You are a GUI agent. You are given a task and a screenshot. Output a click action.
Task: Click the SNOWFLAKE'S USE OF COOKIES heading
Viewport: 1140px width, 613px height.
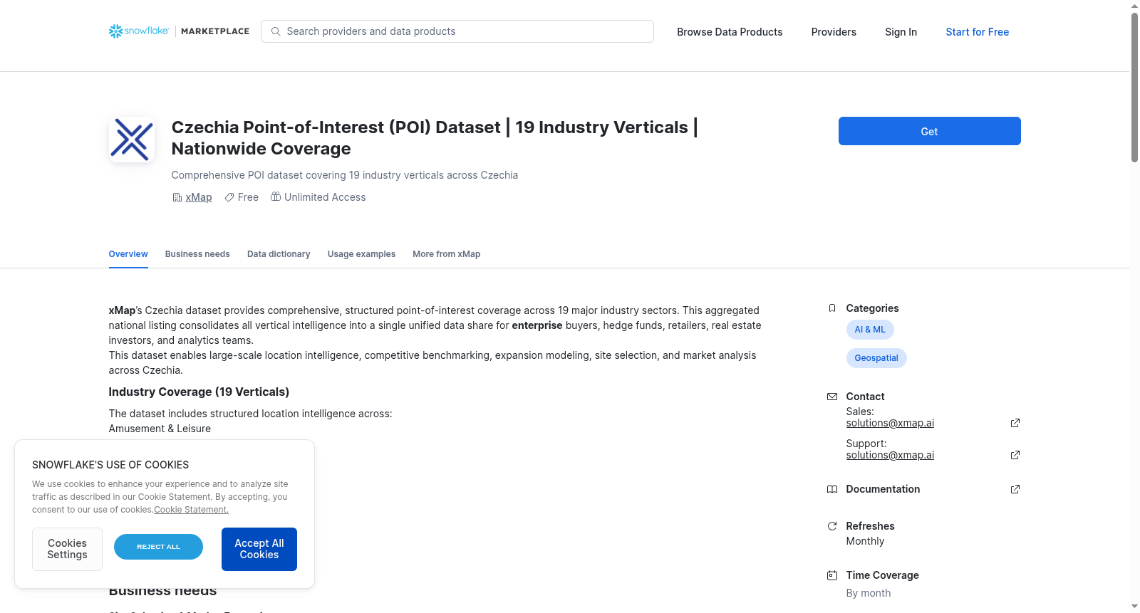click(x=110, y=465)
